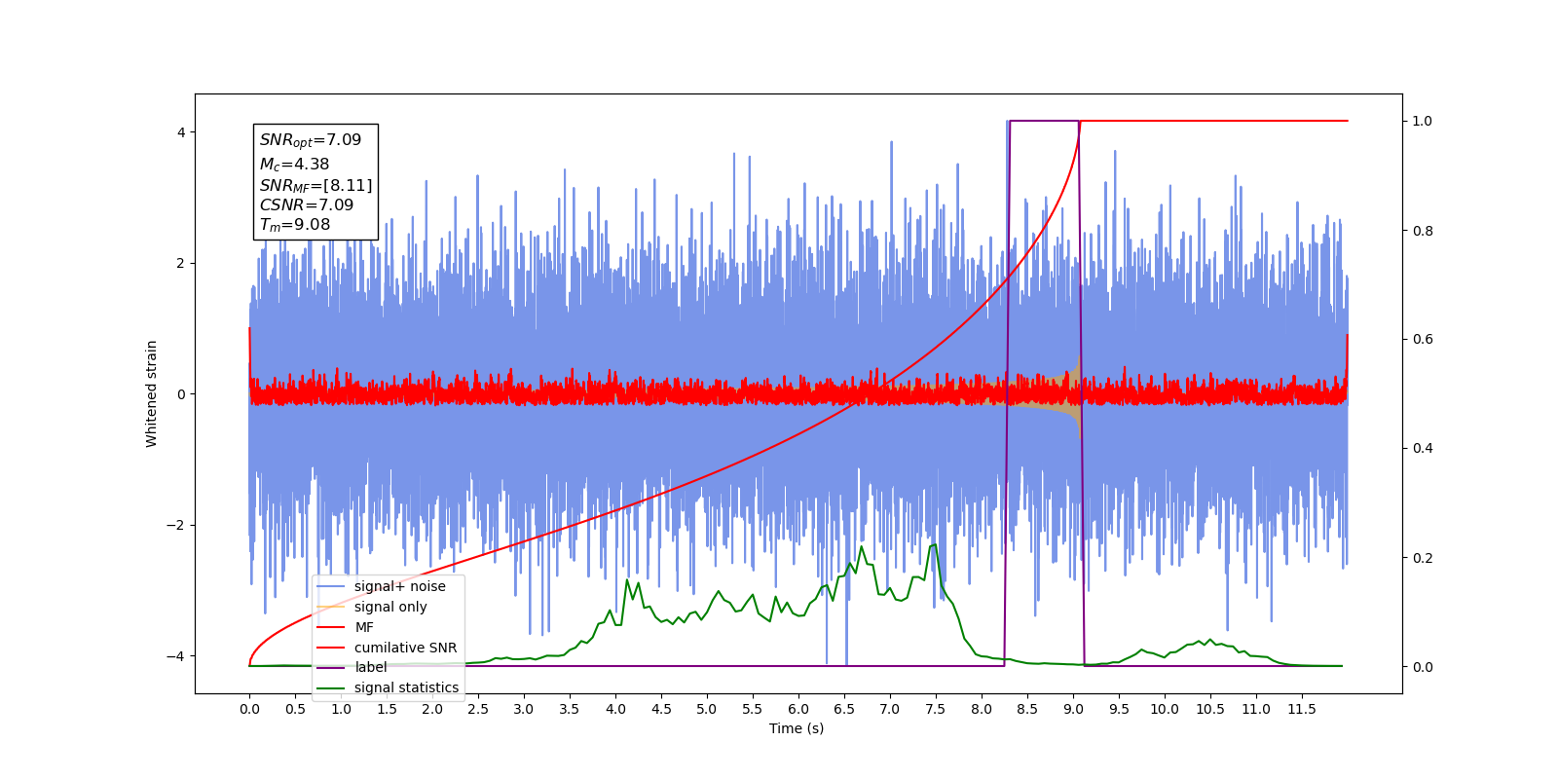
Task: Click the x-axis tick label 11.5
Action: [1302, 709]
